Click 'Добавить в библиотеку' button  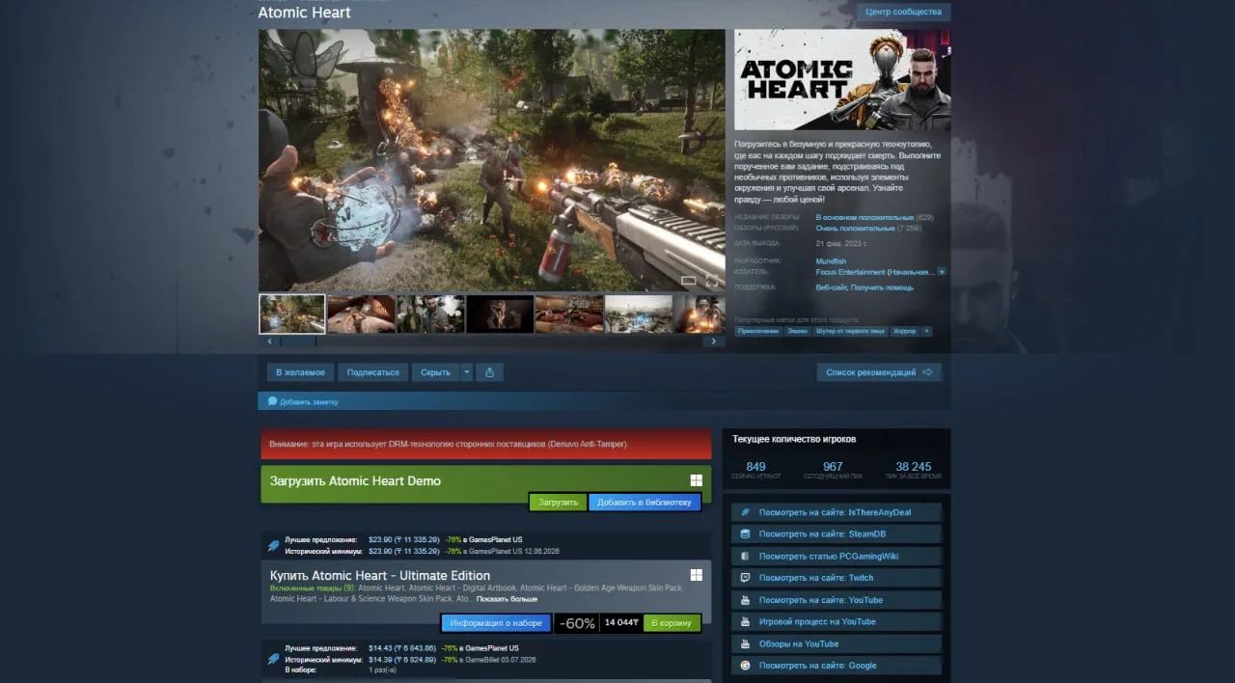pos(645,502)
